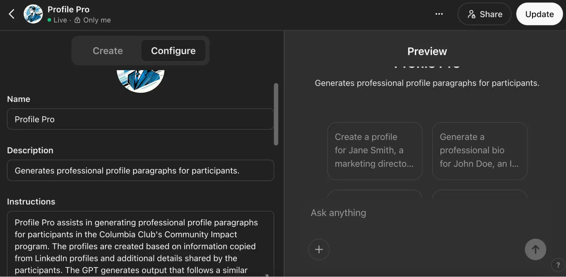The height and width of the screenshot is (277, 566).
Task: Click the Profile Pro title in header
Action: [x=69, y=9]
